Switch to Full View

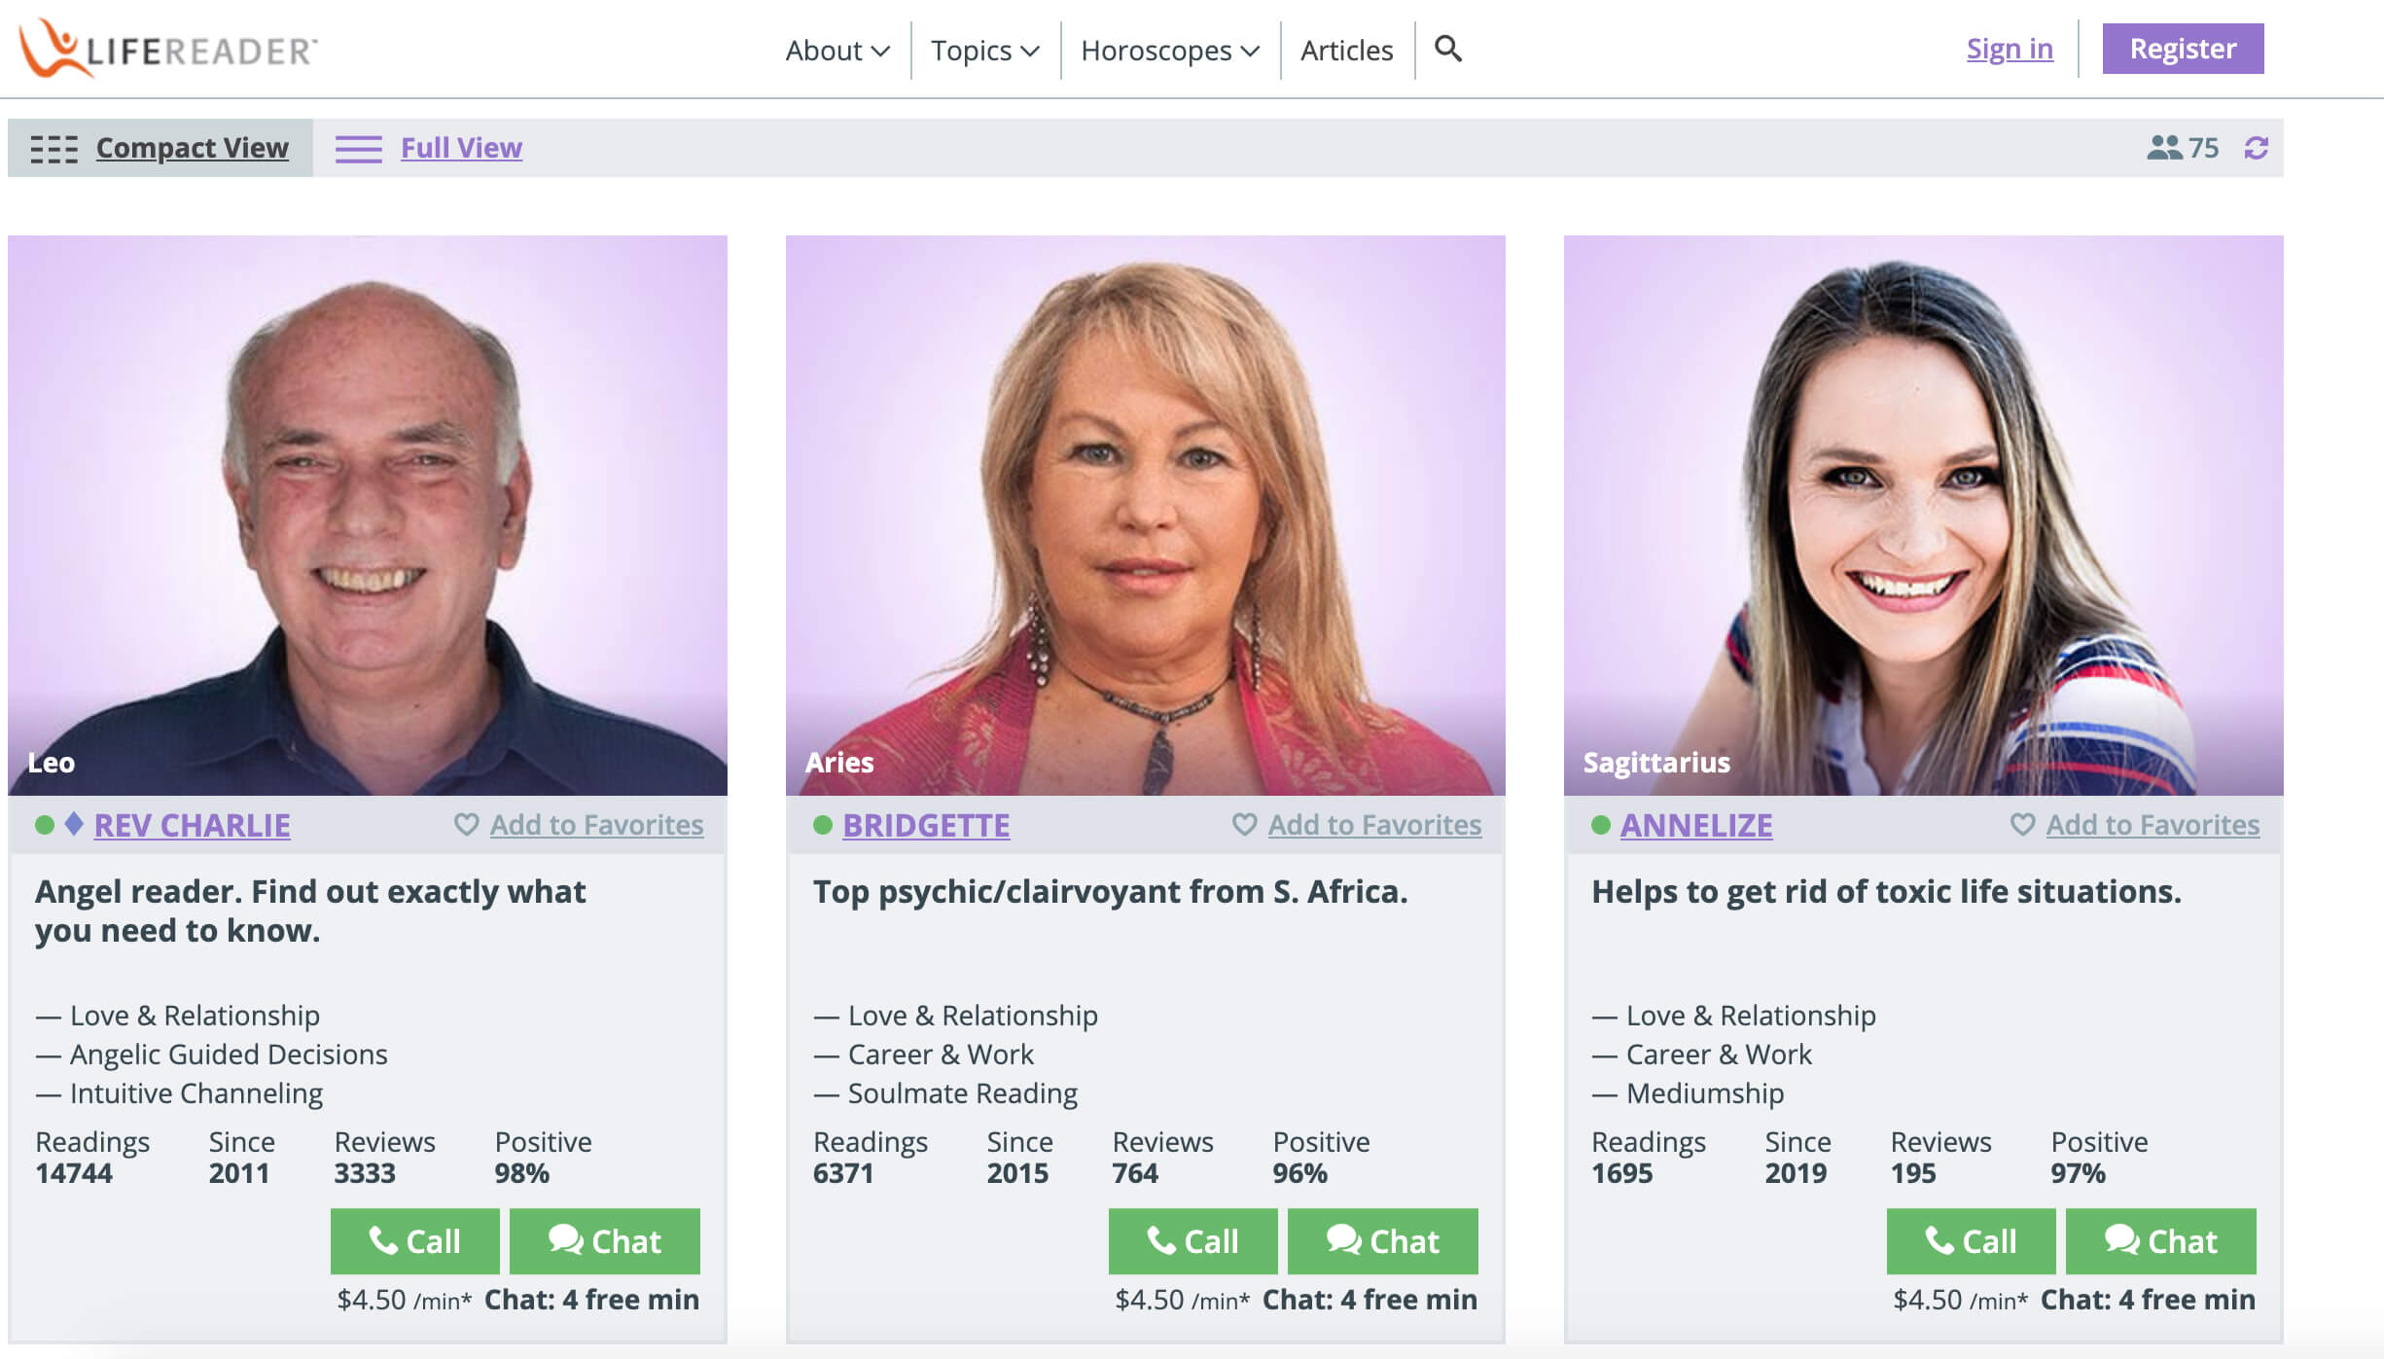[x=460, y=148]
